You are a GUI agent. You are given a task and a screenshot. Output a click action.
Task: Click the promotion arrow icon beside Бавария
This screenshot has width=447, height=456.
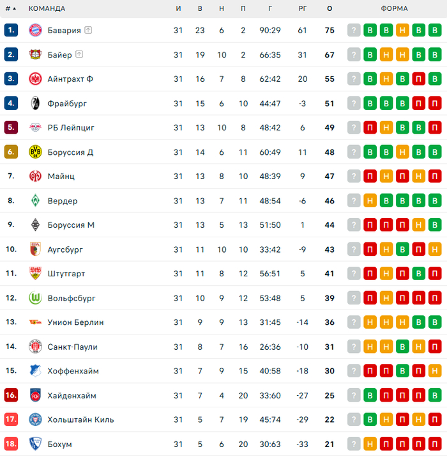(x=88, y=30)
